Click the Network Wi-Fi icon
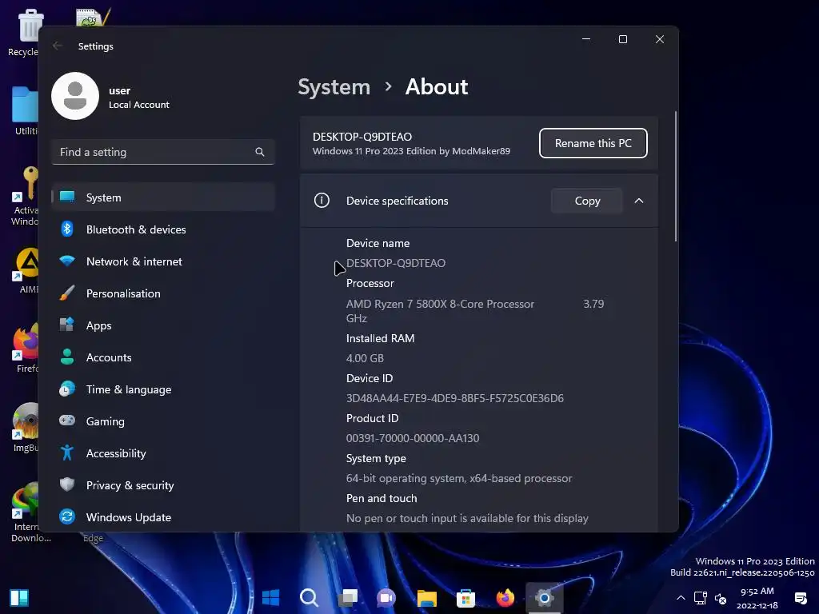This screenshot has width=819, height=614. [x=67, y=261]
